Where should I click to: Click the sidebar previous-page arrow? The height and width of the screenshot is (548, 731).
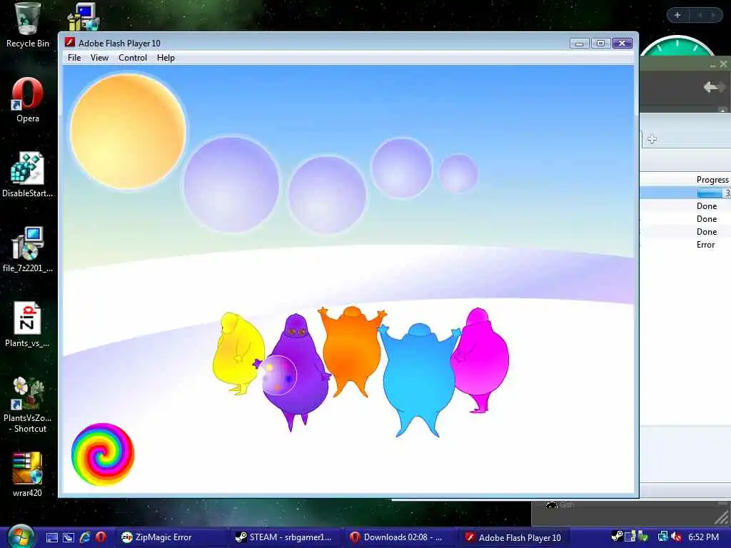(700, 15)
